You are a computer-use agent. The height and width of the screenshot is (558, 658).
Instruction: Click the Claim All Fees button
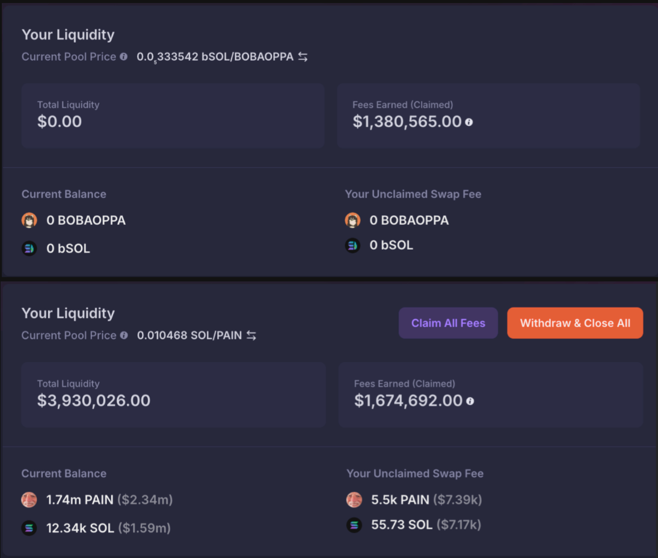pyautogui.click(x=448, y=323)
